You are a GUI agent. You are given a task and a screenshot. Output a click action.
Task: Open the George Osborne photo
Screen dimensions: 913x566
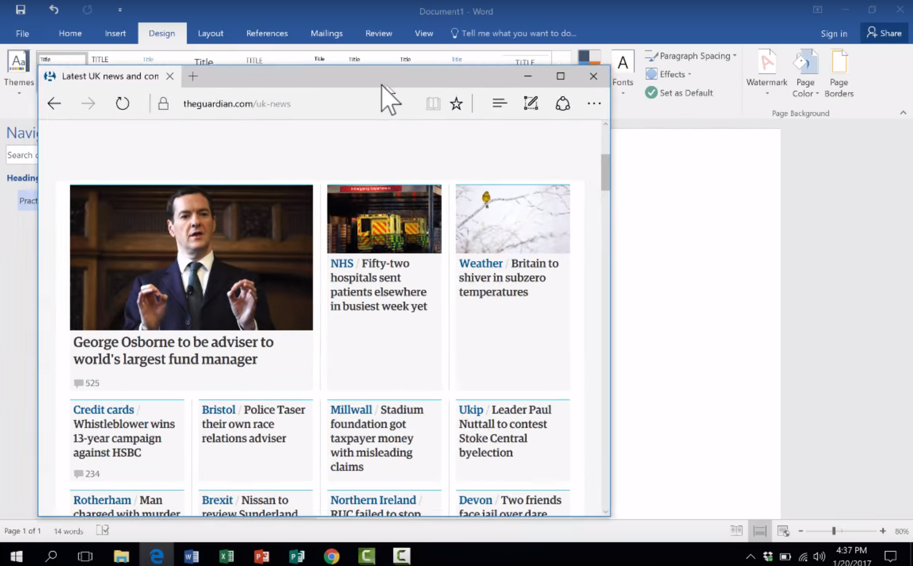tap(191, 257)
